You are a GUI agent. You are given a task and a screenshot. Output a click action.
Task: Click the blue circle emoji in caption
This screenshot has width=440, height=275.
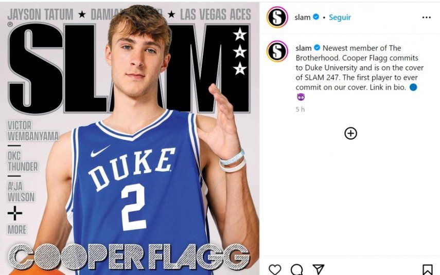[413, 87]
